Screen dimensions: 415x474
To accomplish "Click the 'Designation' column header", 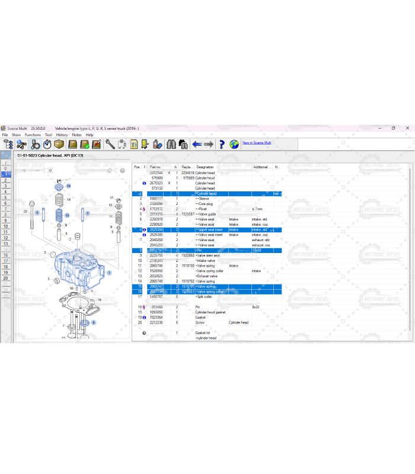I will pyautogui.click(x=206, y=167).
